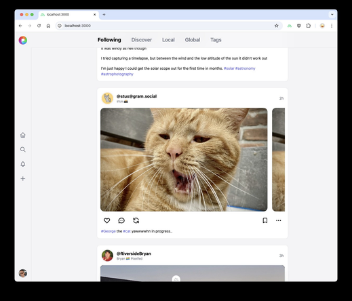Open the #George hashtag
This screenshot has width=352, height=301.
click(108, 231)
